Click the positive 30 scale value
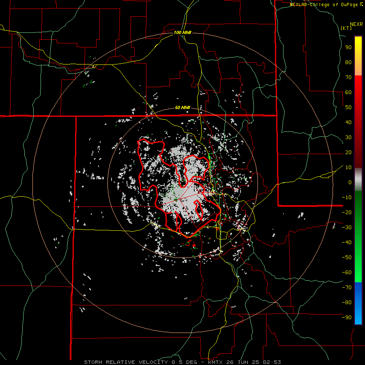365x365 pixels. click(348, 137)
